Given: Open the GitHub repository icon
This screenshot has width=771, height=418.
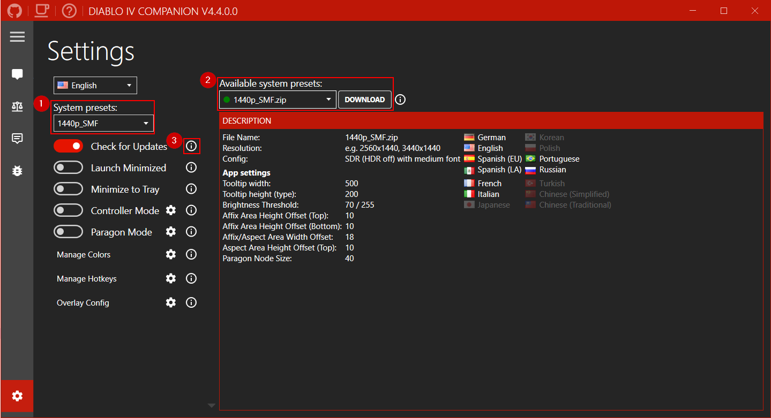Looking at the screenshot, I should pyautogui.click(x=15, y=11).
